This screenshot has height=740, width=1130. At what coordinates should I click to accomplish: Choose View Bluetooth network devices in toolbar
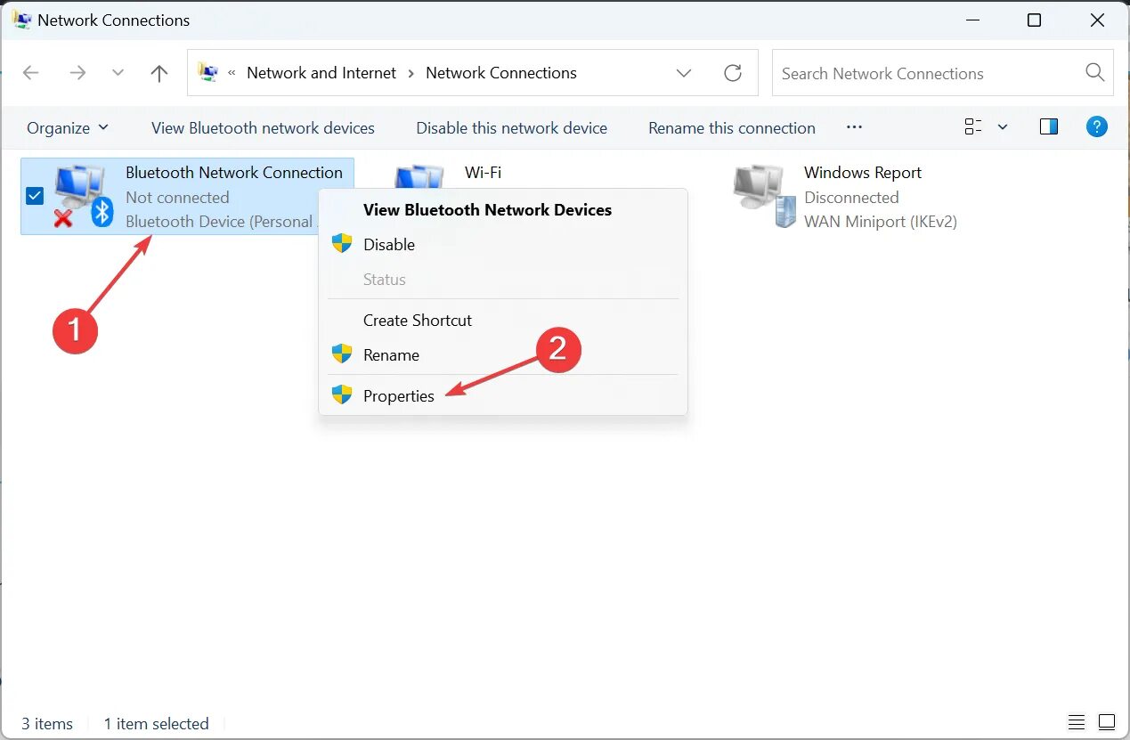pos(263,128)
